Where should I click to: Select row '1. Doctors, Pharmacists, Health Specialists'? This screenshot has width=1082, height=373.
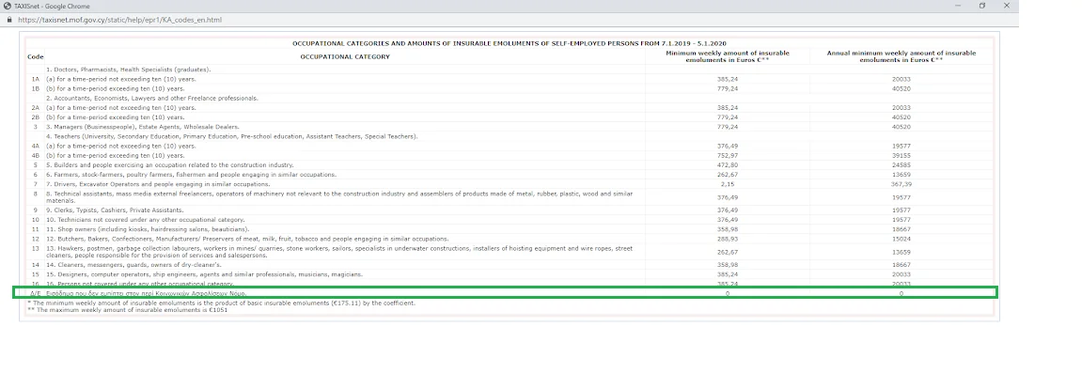click(x=129, y=70)
